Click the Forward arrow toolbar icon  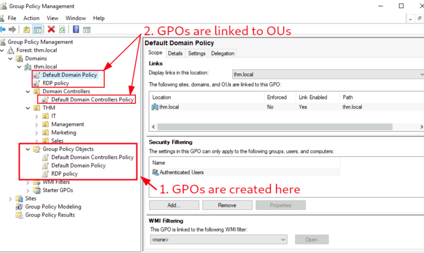[12, 30]
